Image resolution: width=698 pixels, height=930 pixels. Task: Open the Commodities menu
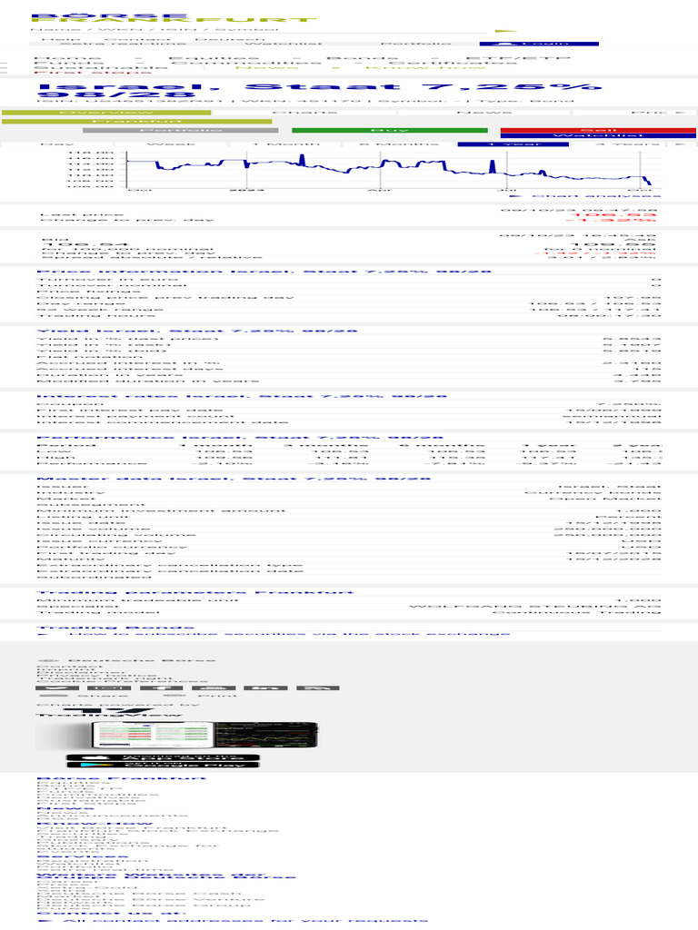(x=246, y=63)
